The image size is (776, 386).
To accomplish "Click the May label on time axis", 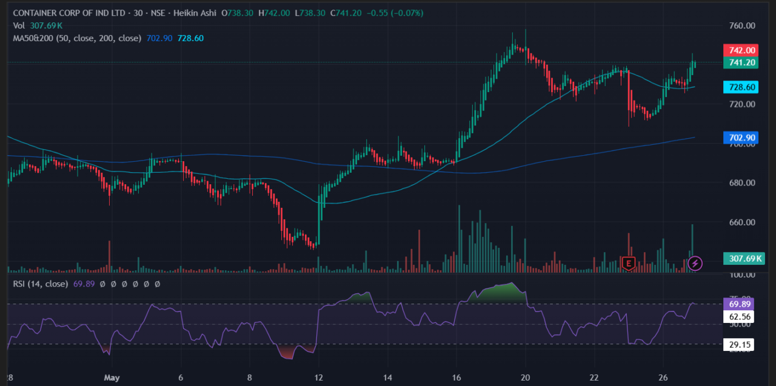I will (112, 378).
